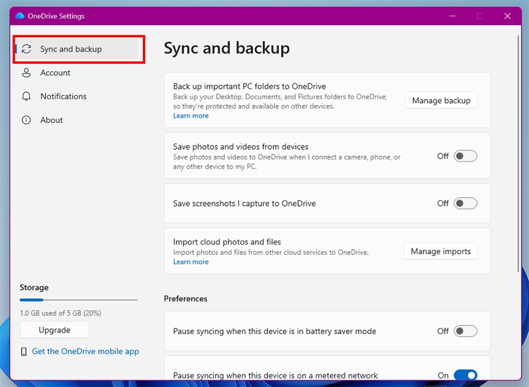
Task: Click the Storage label in sidebar
Action: (x=34, y=288)
